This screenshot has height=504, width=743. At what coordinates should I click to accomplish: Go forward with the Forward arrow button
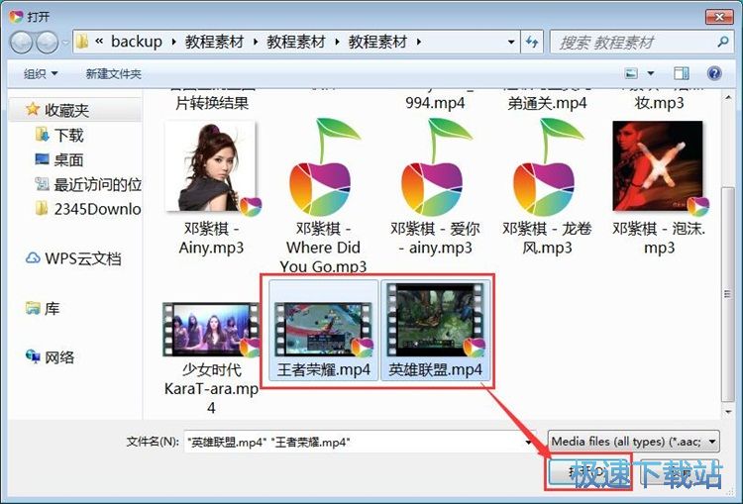coord(47,43)
